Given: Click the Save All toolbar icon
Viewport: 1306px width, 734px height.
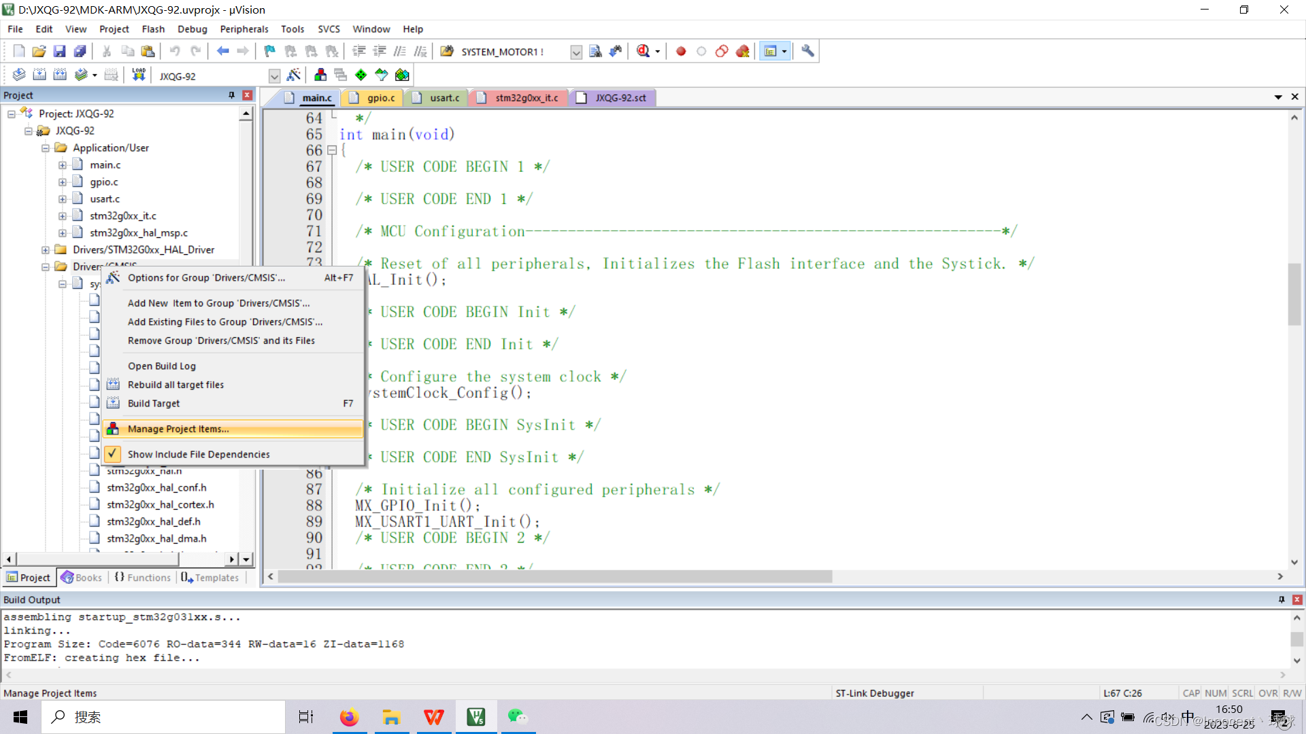Looking at the screenshot, I should point(80,51).
